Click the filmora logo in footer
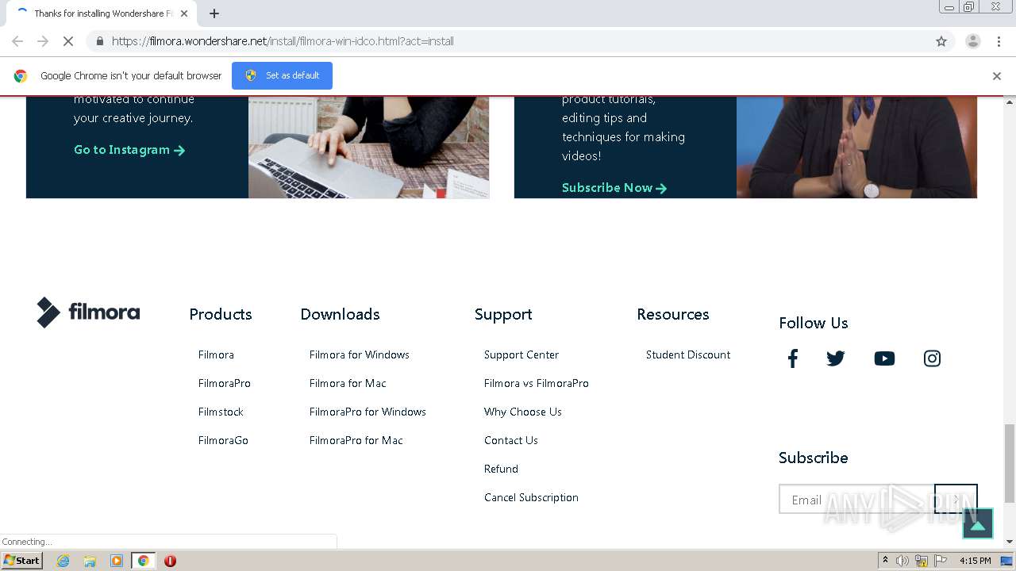The image size is (1016, 571). pos(88,312)
